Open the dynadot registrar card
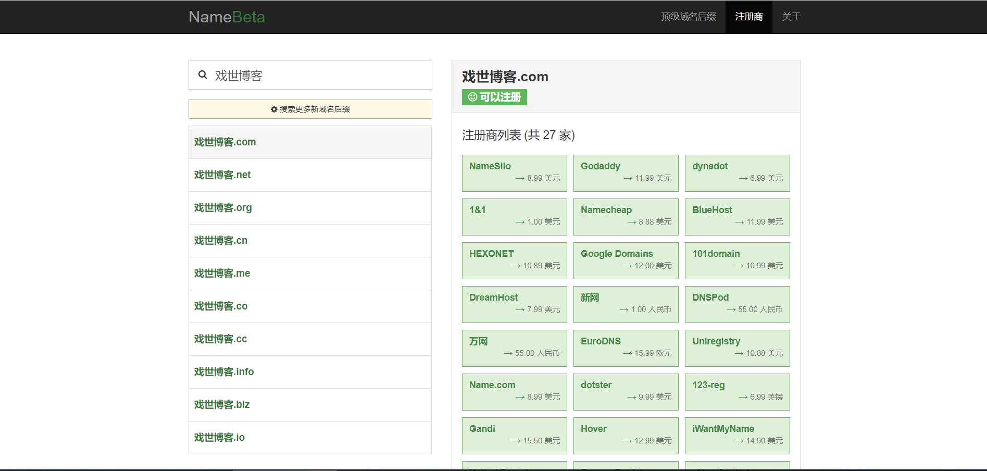 coord(738,173)
